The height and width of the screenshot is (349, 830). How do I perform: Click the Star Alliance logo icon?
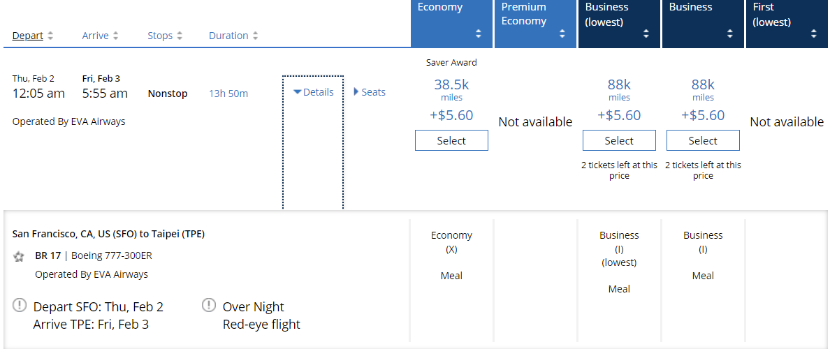pos(19,256)
